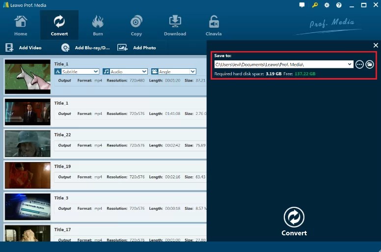Click the Add Blu-ray/D... label
Image resolution: width=381 pixels, height=252 pixels.
pyautogui.click(x=92, y=48)
